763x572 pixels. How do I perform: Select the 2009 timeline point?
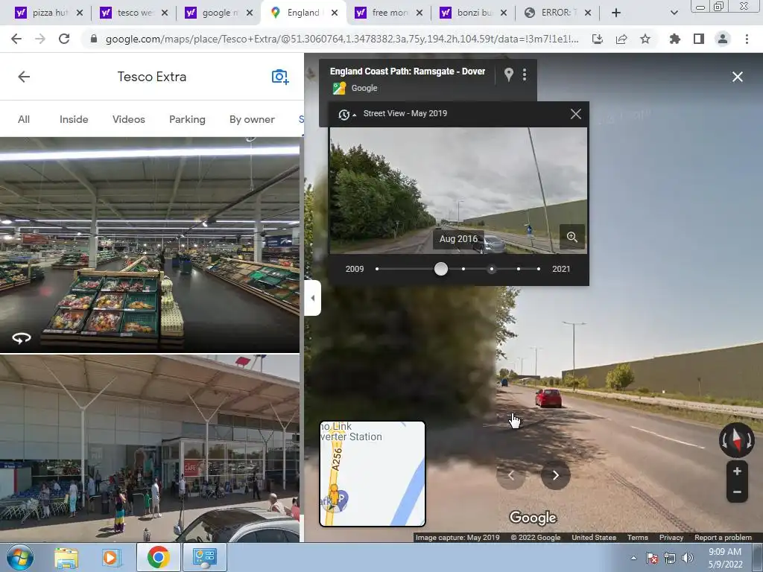[x=377, y=269]
